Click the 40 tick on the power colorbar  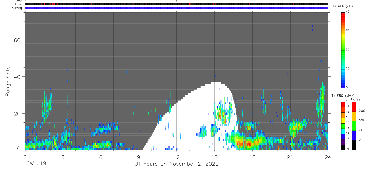(348, 12)
